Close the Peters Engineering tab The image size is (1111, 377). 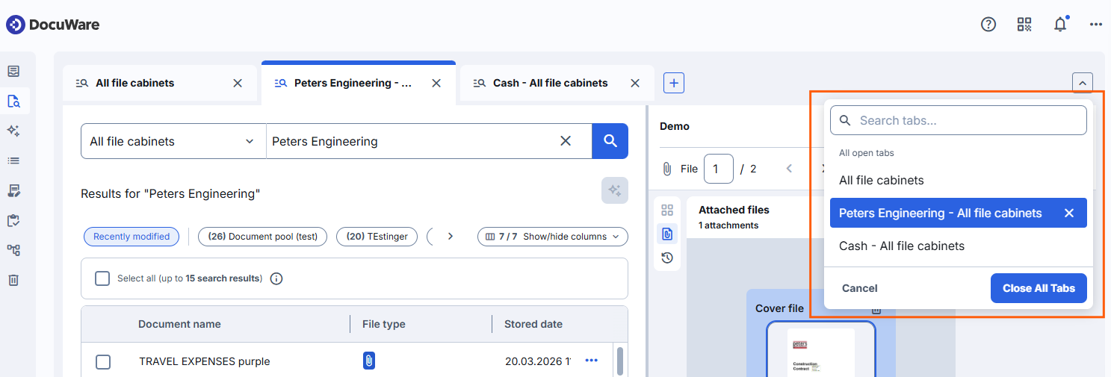click(x=436, y=83)
